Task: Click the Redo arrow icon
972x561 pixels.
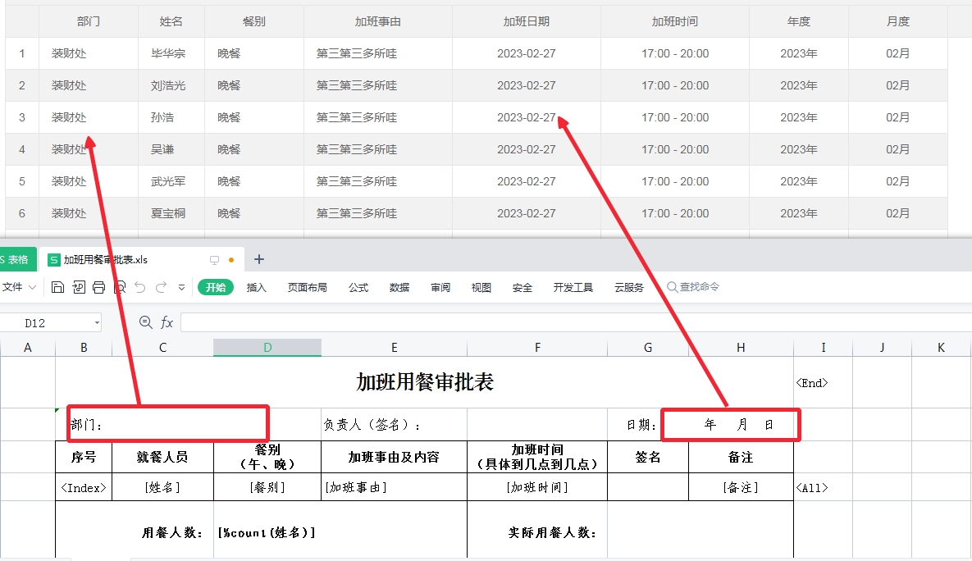Action: 161,287
